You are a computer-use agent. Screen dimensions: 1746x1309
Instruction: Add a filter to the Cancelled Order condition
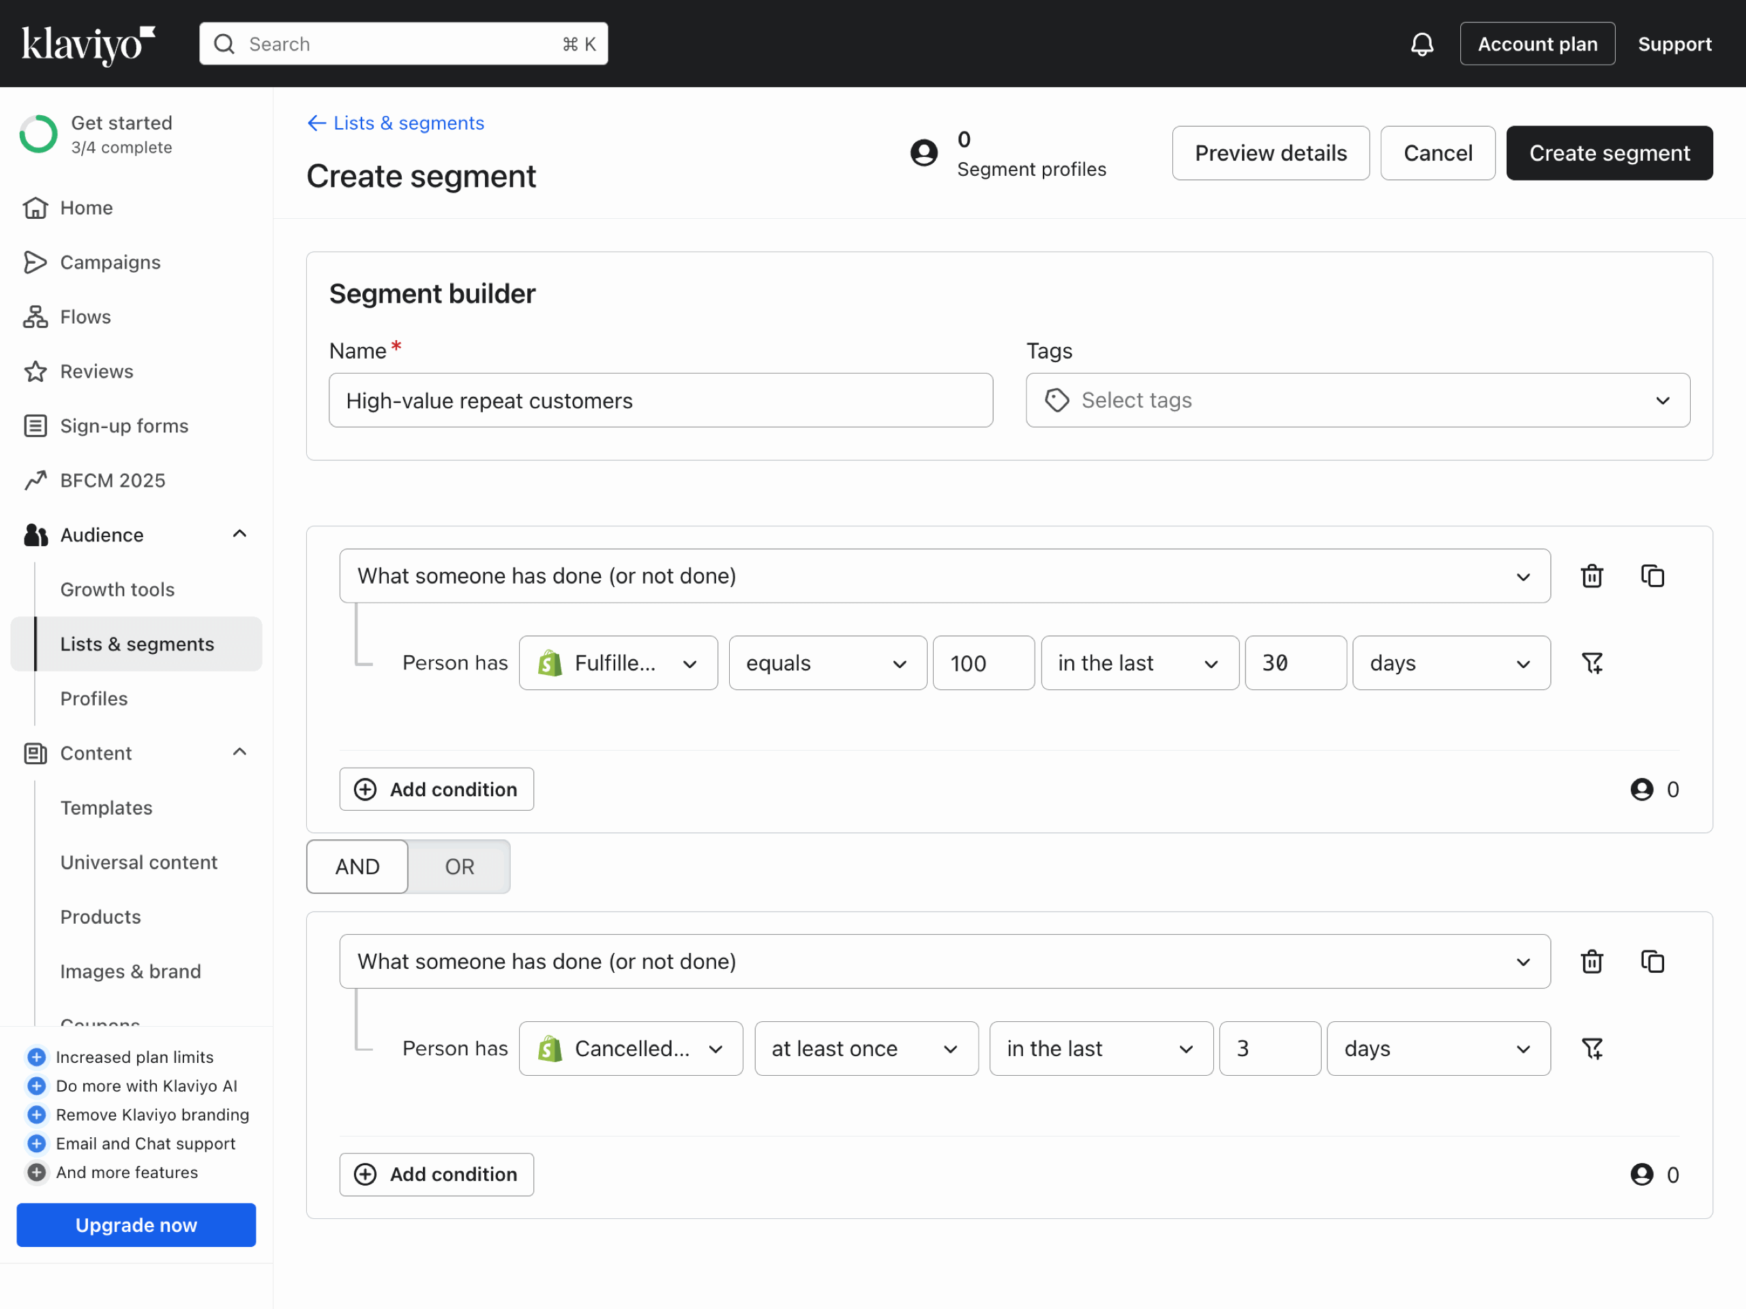click(1591, 1048)
